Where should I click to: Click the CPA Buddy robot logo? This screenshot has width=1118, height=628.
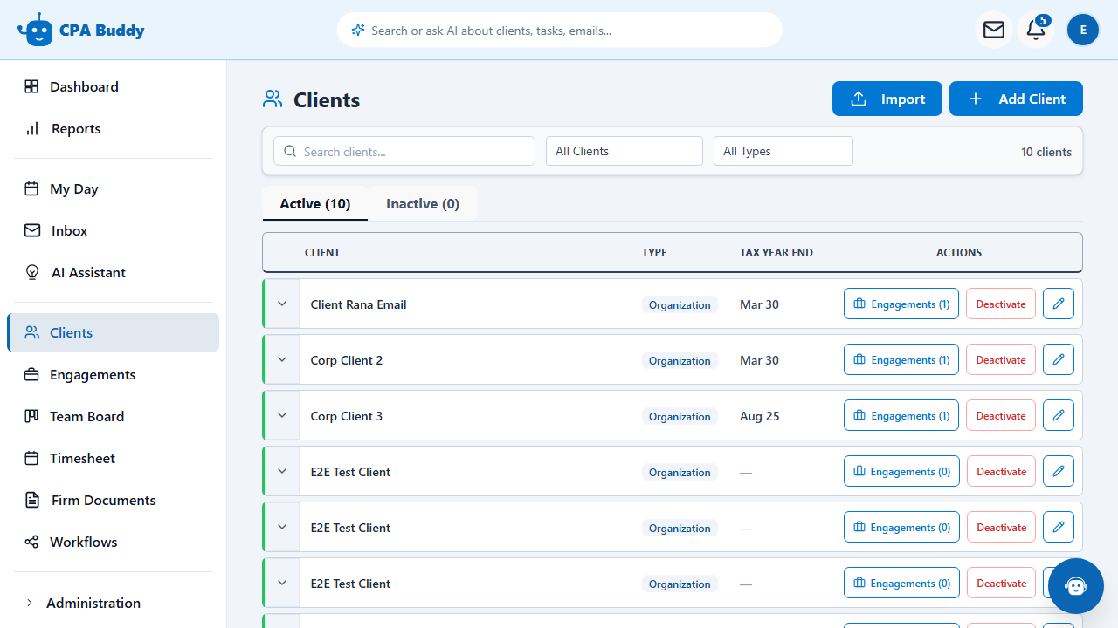pos(36,30)
